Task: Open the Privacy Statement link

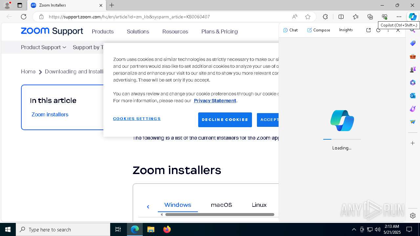Action: point(215,101)
